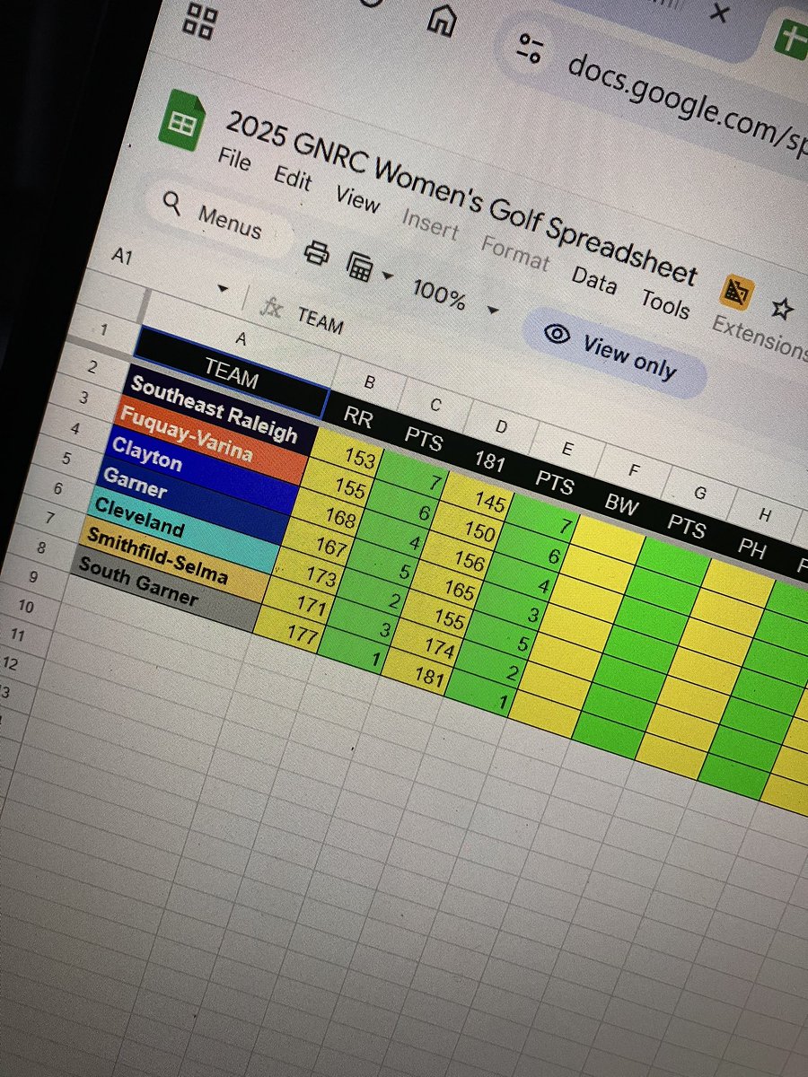Open the Data menu
808x1077 pixels.
point(594,279)
